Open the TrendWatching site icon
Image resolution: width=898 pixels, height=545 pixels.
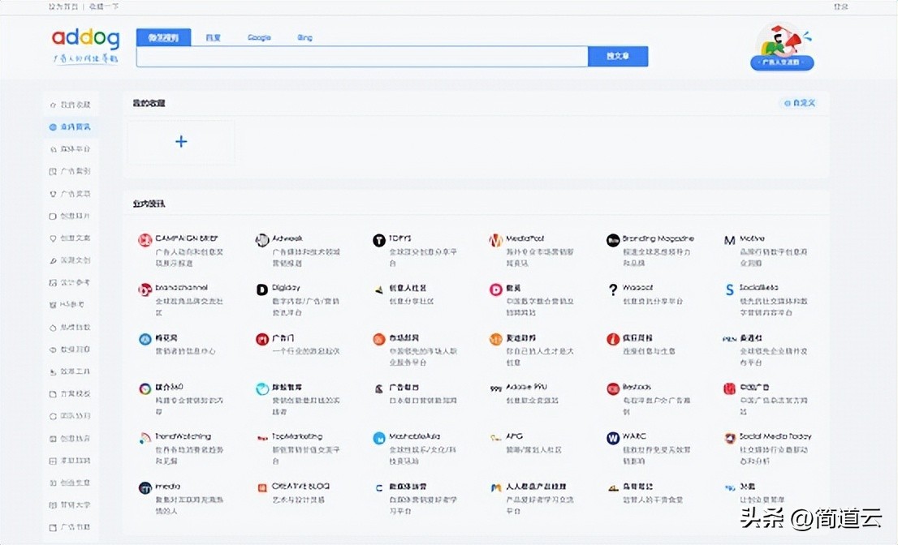click(x=145, y=438)
